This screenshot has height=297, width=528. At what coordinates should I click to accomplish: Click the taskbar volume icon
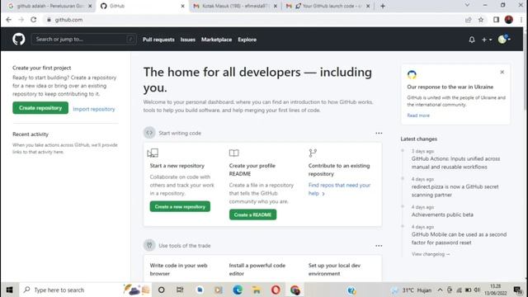coord(477,290)
